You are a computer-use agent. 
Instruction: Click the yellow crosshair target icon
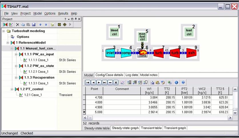pos(65,25)
